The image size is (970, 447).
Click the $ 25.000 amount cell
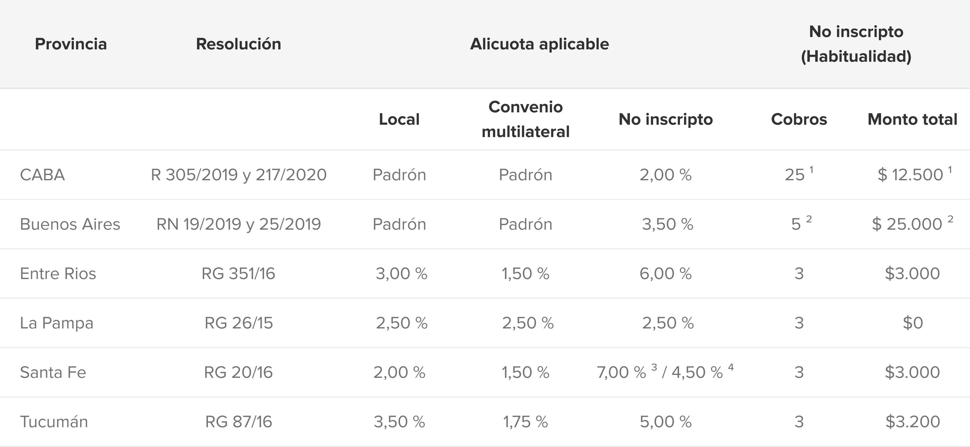click(913, 223)
